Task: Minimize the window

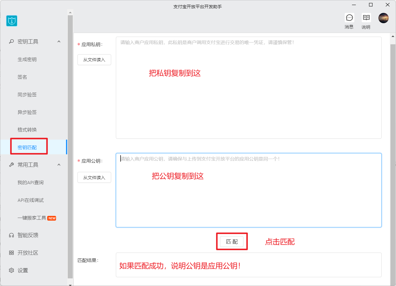Action: (354, 5)
